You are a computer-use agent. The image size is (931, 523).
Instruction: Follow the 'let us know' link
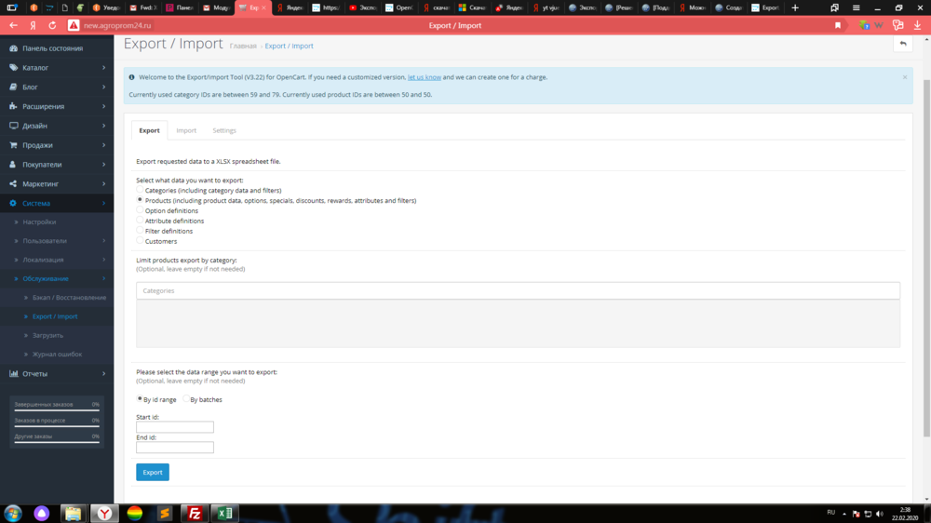pyautogui.click(x=424, y=77)
